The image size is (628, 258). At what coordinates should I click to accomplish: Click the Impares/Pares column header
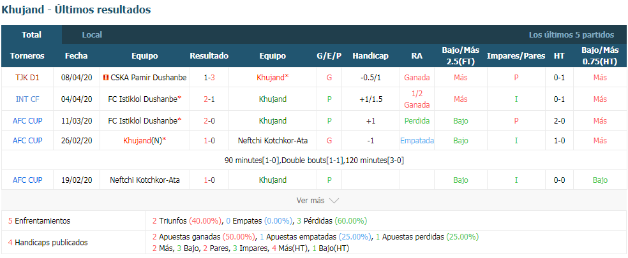516,56
